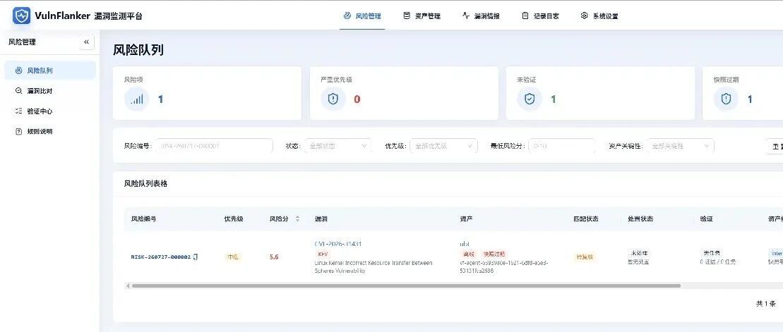Collapse the sidebar with the double-chevron button
This screenshot has height=332, width=783.
click(86, 42)
